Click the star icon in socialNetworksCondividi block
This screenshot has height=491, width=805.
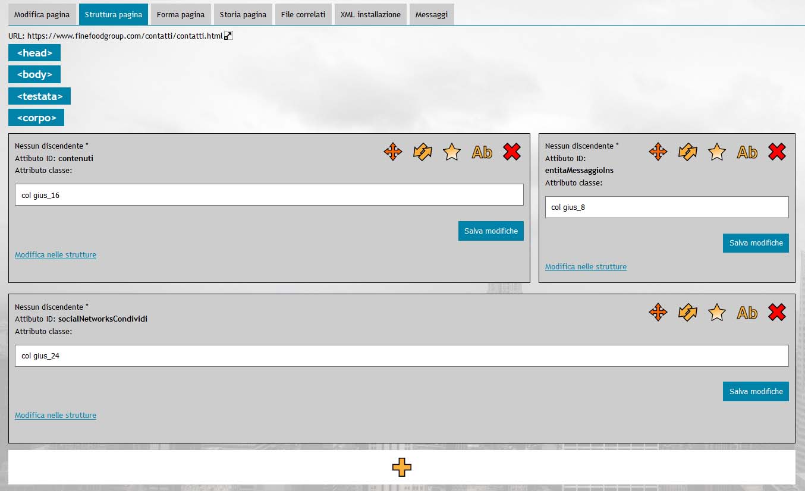(717, 312)
